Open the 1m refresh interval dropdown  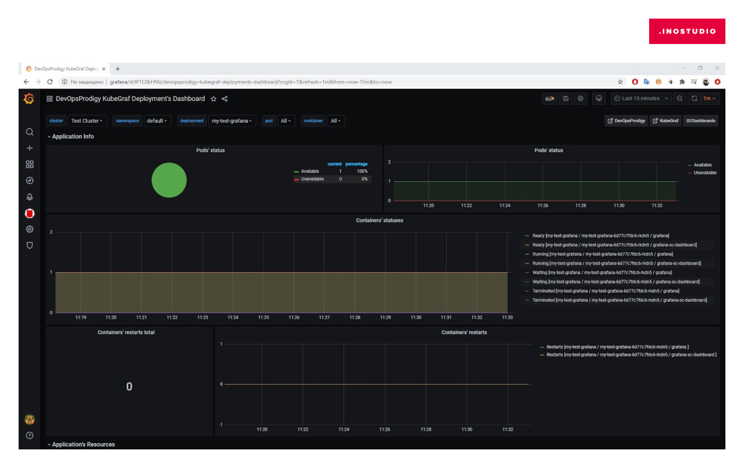pos(709,99)
